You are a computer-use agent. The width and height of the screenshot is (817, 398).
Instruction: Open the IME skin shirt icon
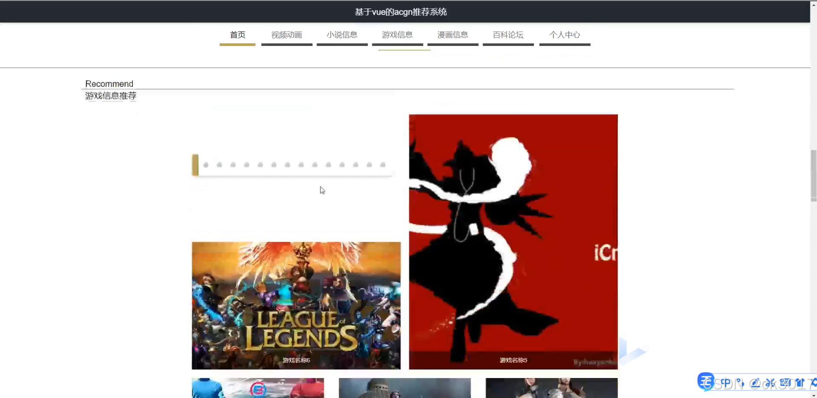(800, 383)
